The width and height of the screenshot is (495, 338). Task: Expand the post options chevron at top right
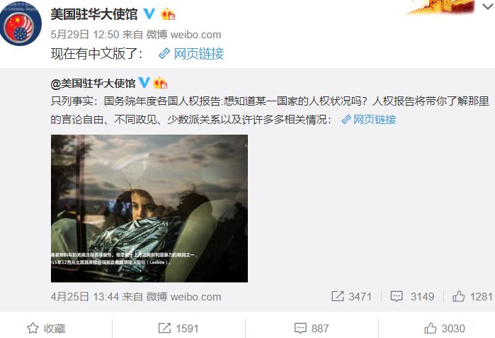[488, 6]
